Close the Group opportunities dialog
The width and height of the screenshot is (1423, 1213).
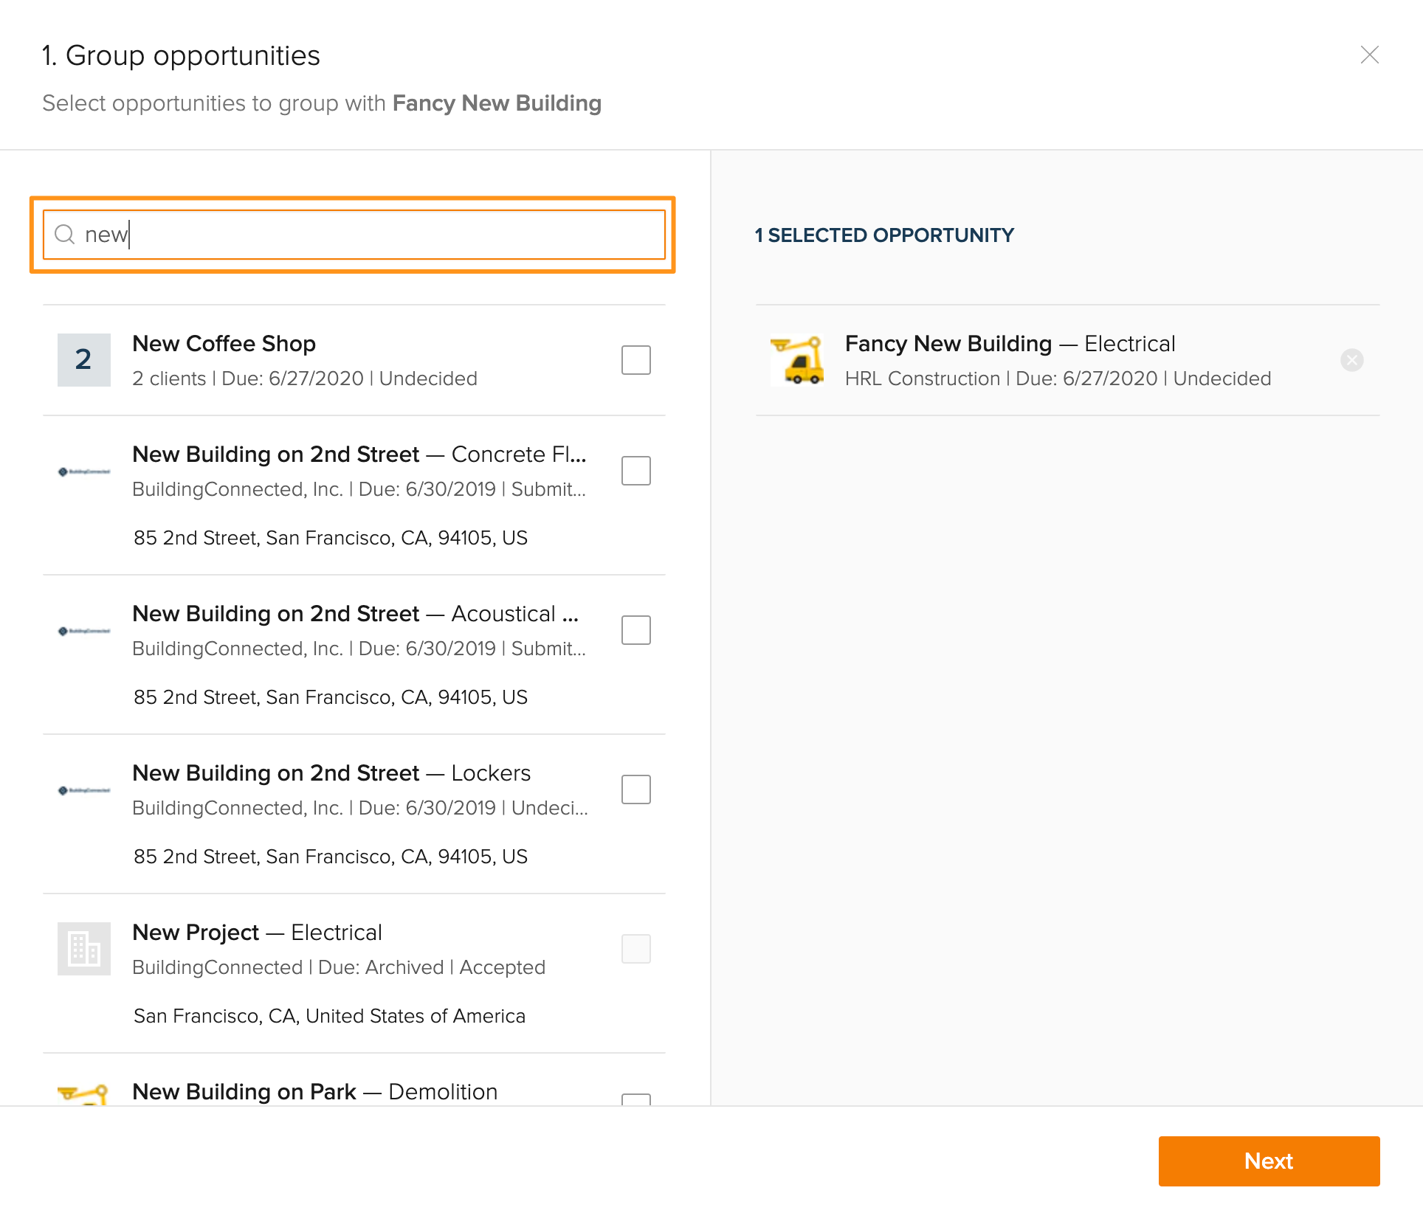click(x=1369, y=55)
